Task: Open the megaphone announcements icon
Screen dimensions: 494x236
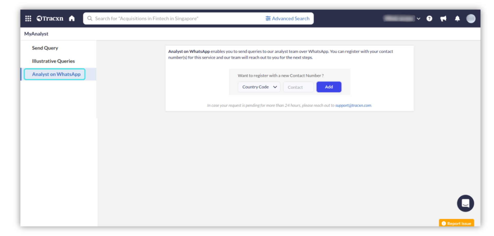Action: pyautogui.click(x=443, y=19)
